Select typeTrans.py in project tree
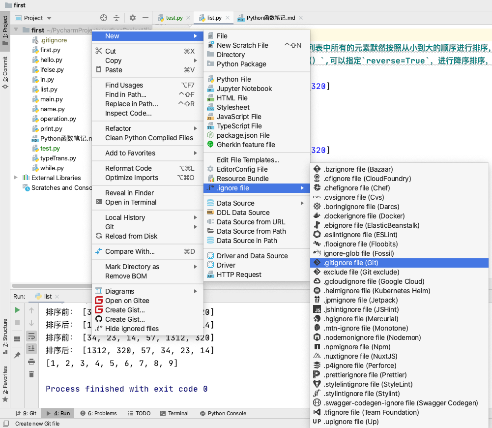Screen dimensions: 492x428 (x=58, y=158)
